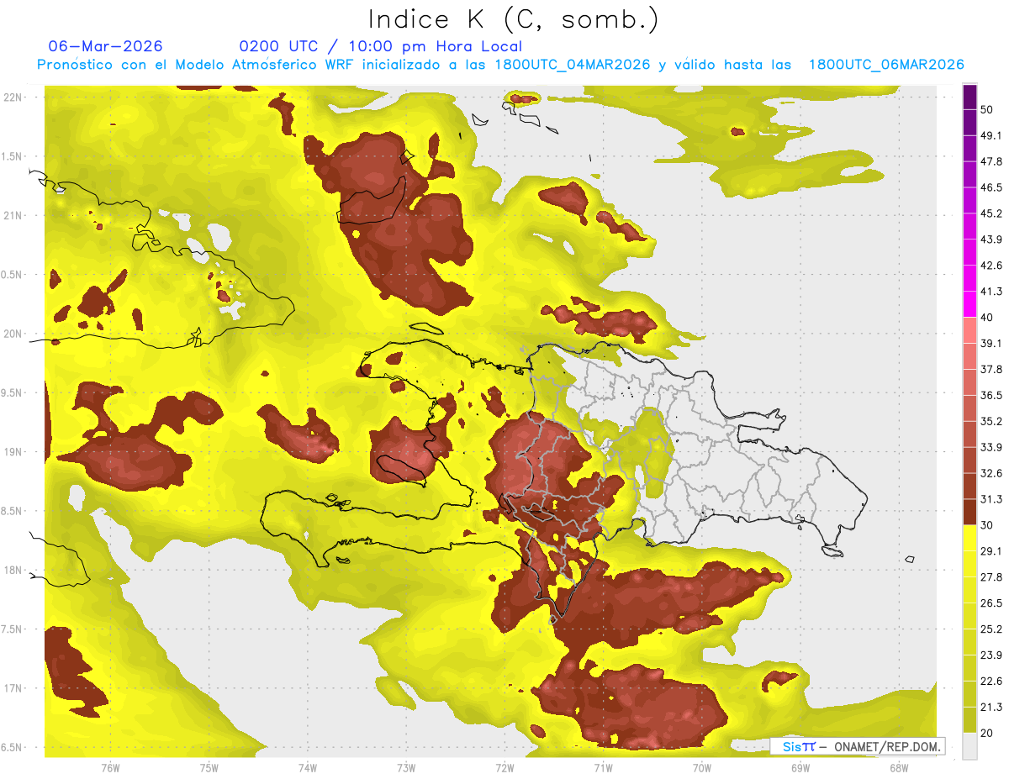Click the colorbar value "22.6"
The width and height of the screenshot is (1009, 779).
click(991, 681)
